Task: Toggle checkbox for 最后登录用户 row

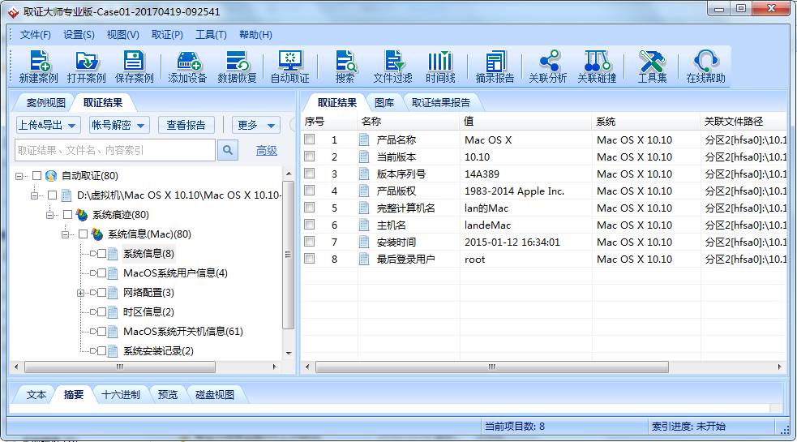Action: pyautogui.click(x=310, y=259)
